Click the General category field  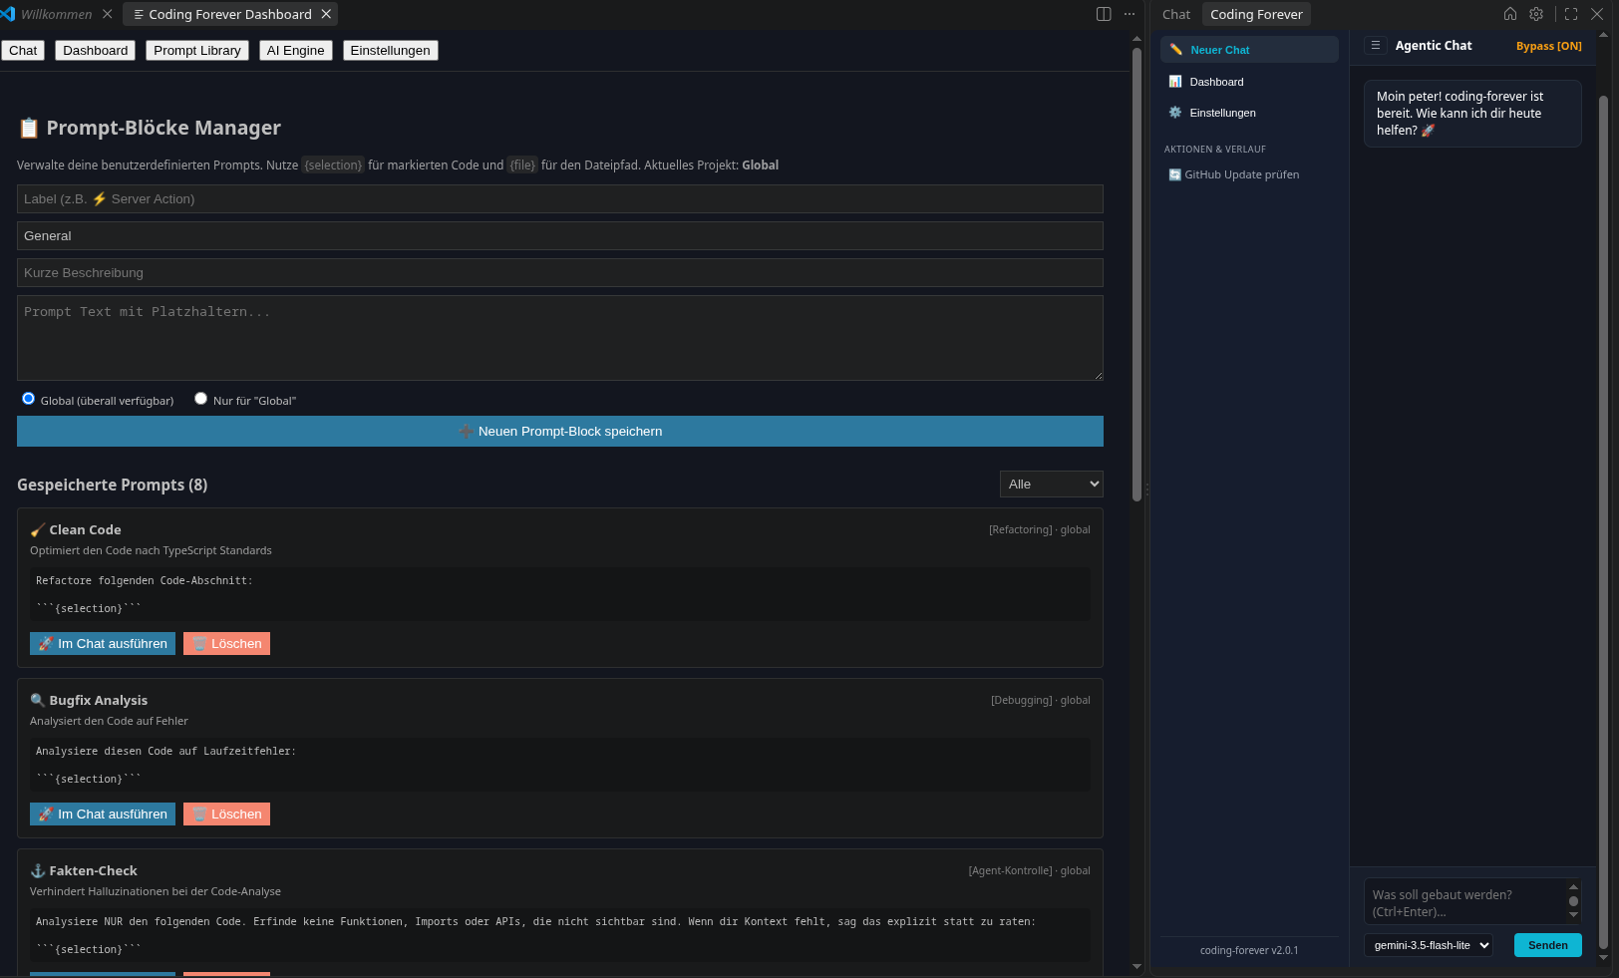[560, 236]
